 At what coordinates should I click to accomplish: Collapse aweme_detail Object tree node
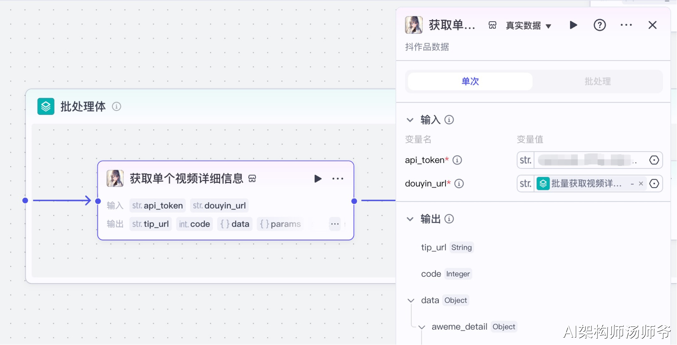pos(422,327)
